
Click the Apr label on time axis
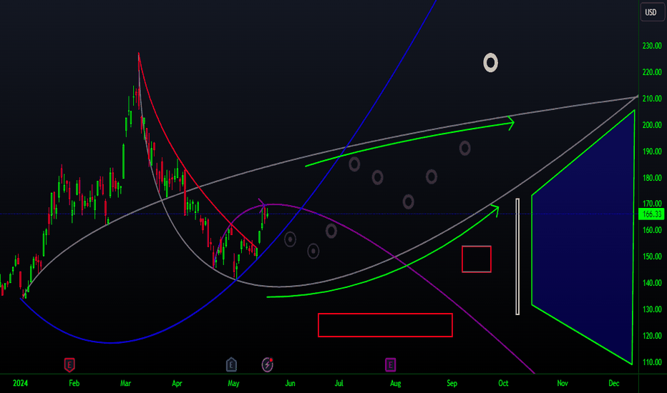pos(177,383)
